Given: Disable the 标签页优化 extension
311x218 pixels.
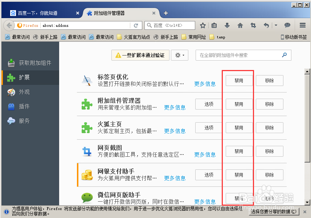Looking at the screenshot, I should (x=239, y=81).
